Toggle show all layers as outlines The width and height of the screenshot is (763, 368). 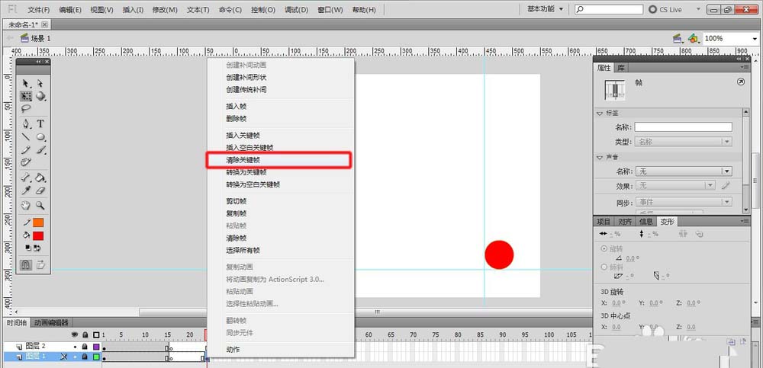coord(96,335)
